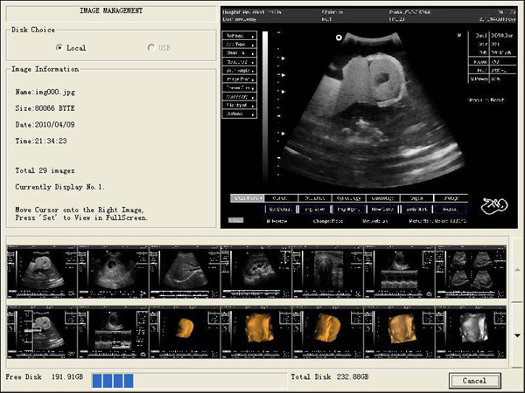This screenshot has width=525, height=393.
Task: Click the 'Date:2010/04/09' text
Action: coord(45,125)
